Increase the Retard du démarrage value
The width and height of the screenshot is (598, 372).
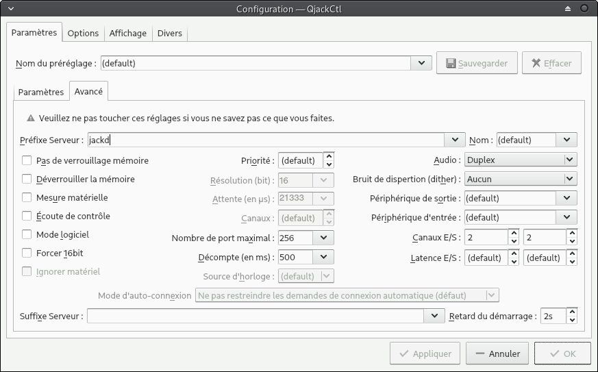coord(571,312)
